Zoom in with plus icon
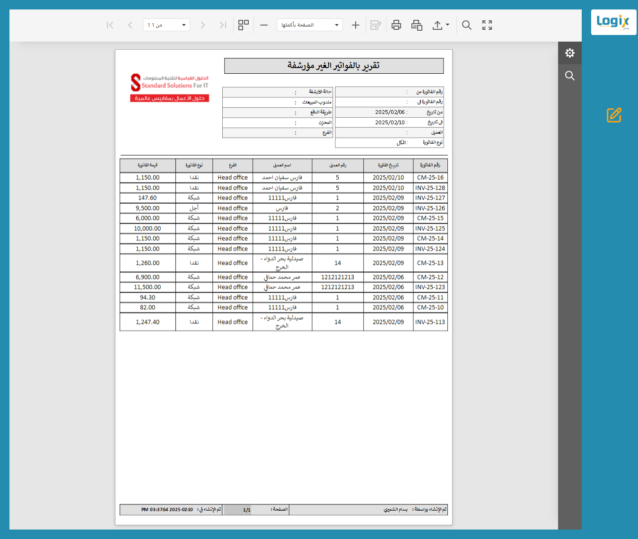This screenshot has height=539, width=638. click(356, 25)
